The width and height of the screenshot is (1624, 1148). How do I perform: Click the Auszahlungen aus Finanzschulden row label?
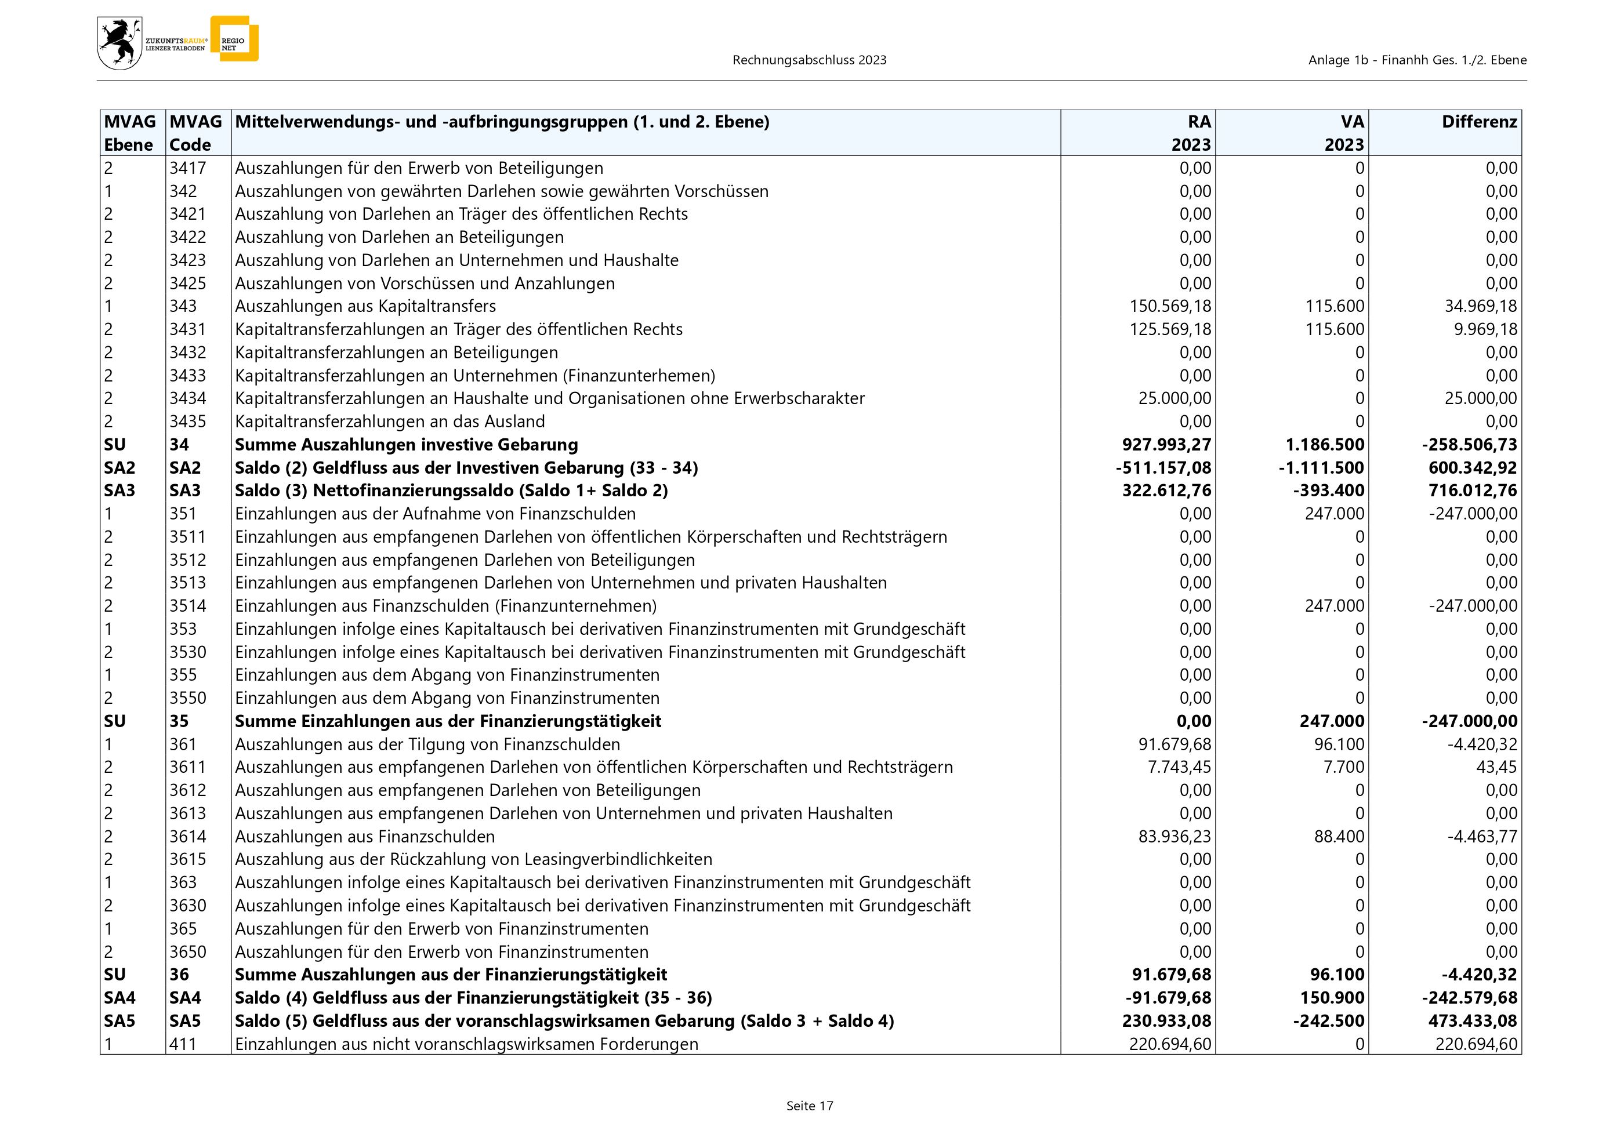364,837
